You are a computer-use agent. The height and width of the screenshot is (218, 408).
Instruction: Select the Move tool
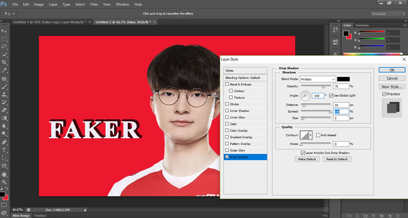(4, 31)
